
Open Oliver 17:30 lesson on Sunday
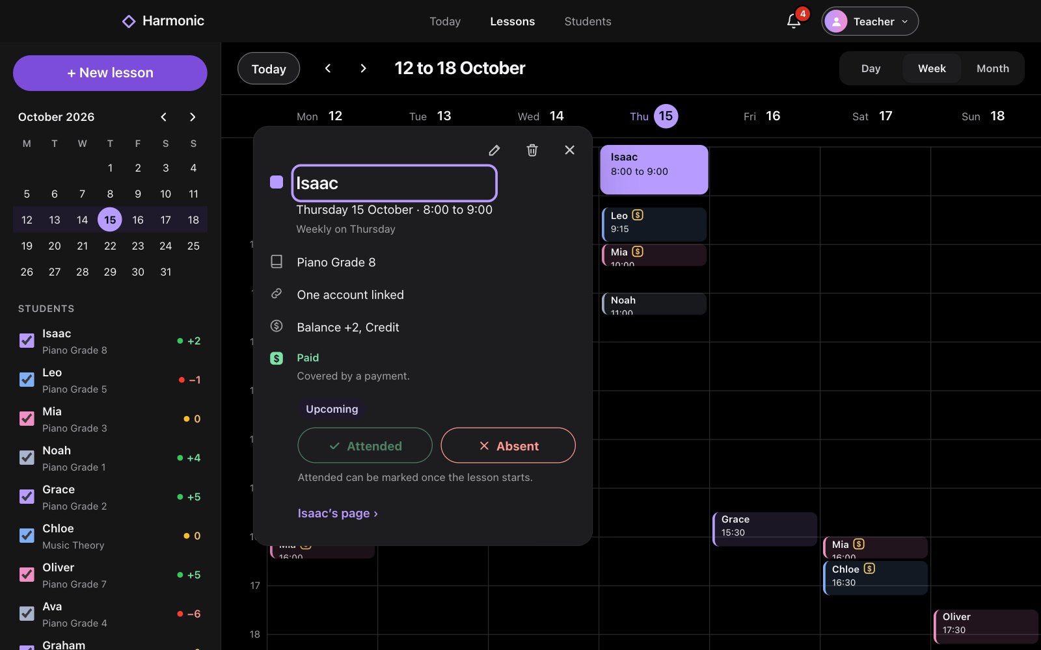coord(986,626)
